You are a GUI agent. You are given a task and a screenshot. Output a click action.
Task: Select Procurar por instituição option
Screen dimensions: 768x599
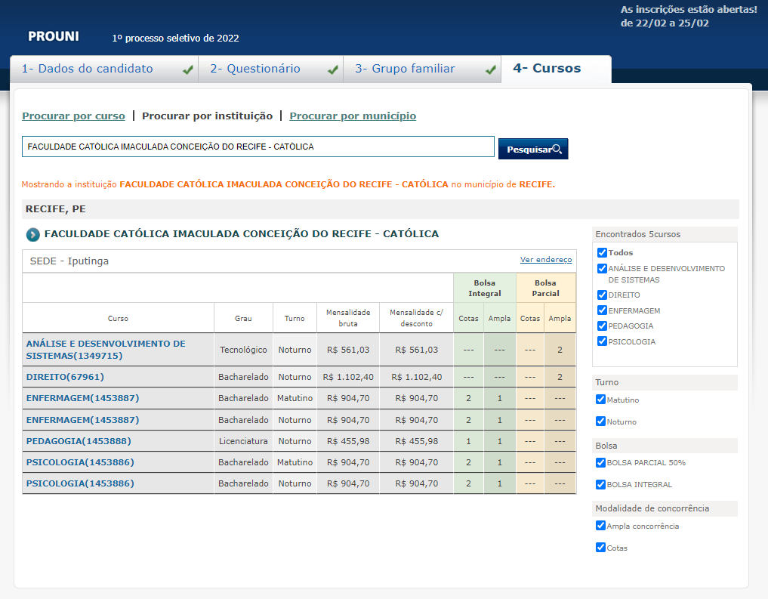point(207,116)
